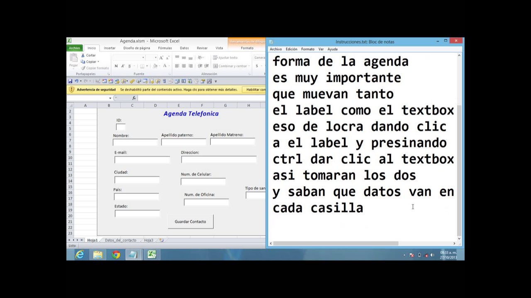Click the Guardar Contacto button
The width and height of the screenshot is (531, 298).
(x=190, y=221)
